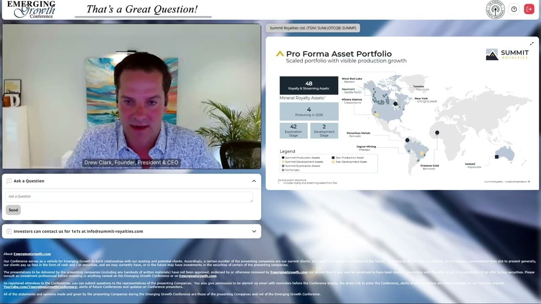Screen dimensions: 541x304
Task: Select the Summit Royalties Ltd. tab
Action: [x=313, y=28]
